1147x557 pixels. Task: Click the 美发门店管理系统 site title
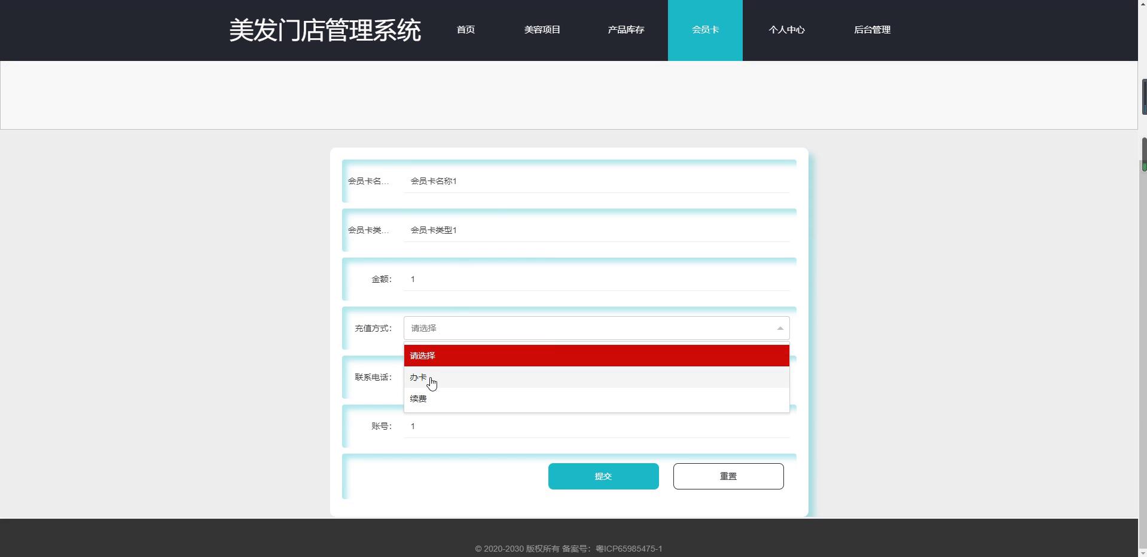(x=325, y=30)
